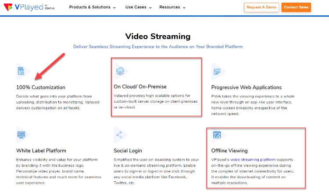Click the White Label Platform heading
Screen dimensions: 329x194
(41, 151)
